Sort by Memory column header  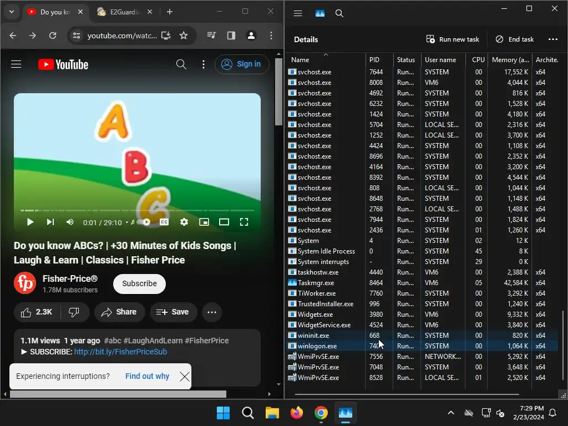[x=510, y=60]
